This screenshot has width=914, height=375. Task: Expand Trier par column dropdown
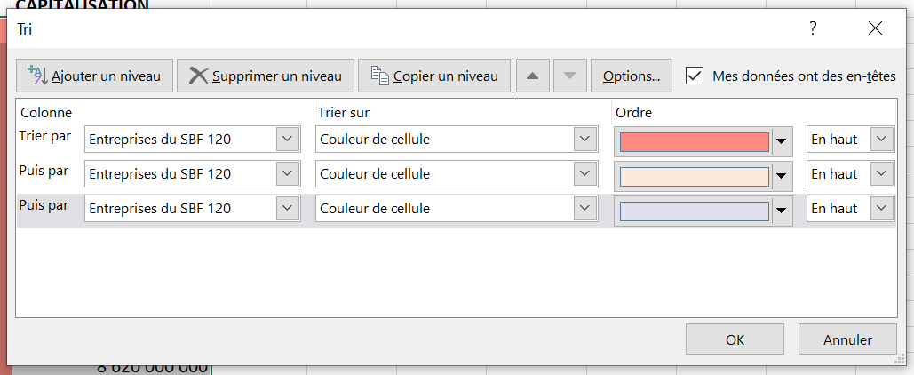pyautogui.click(x=288, y=140)
